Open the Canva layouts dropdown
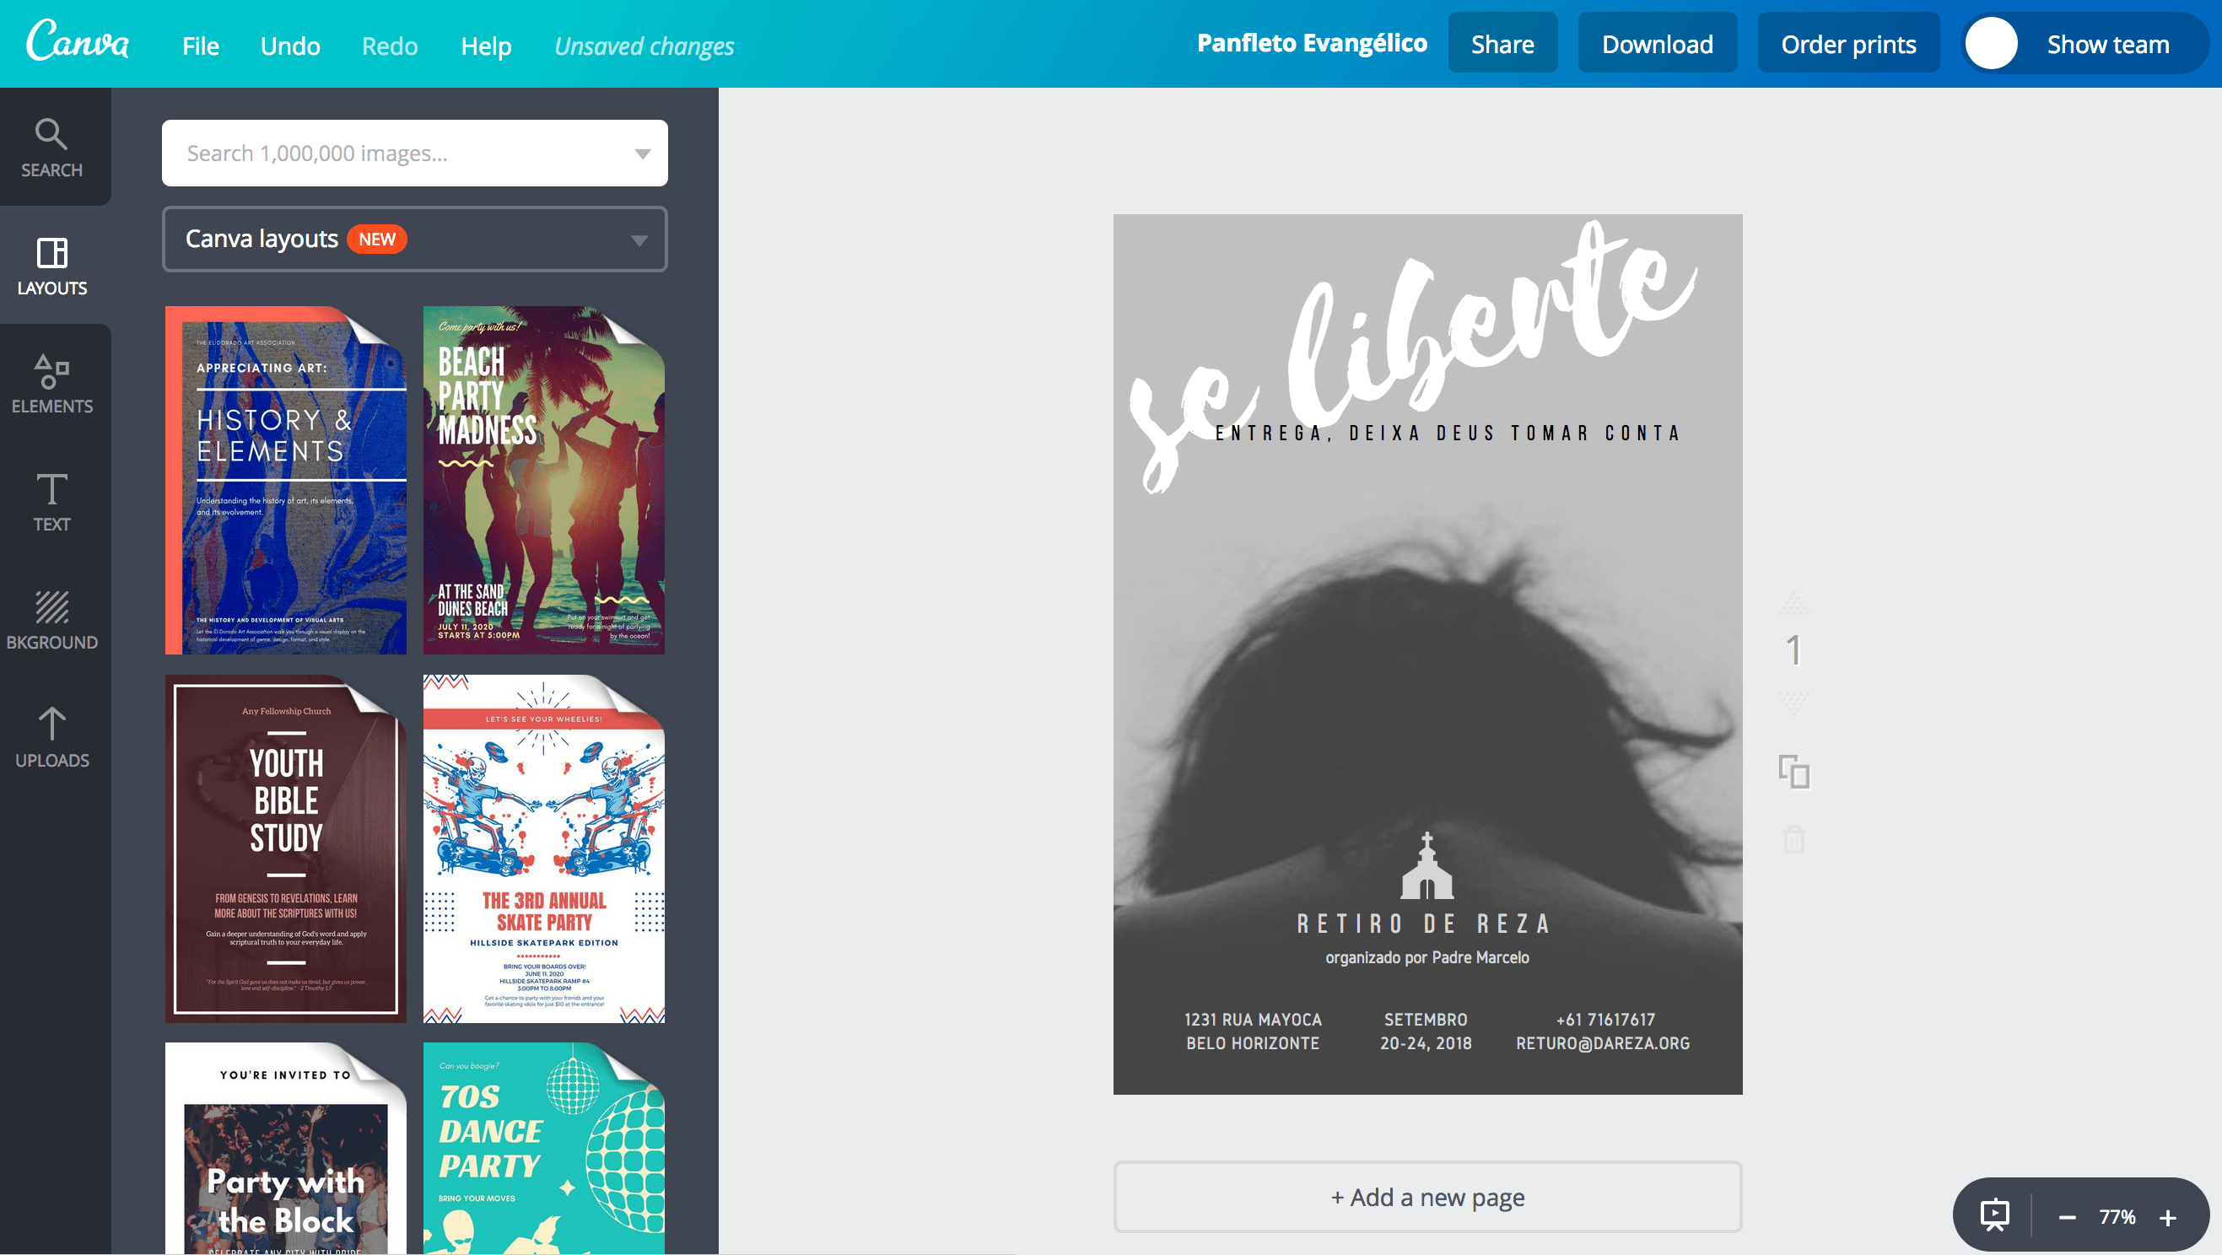The height and width of the screenshot is (1255, 2222). 415,239
